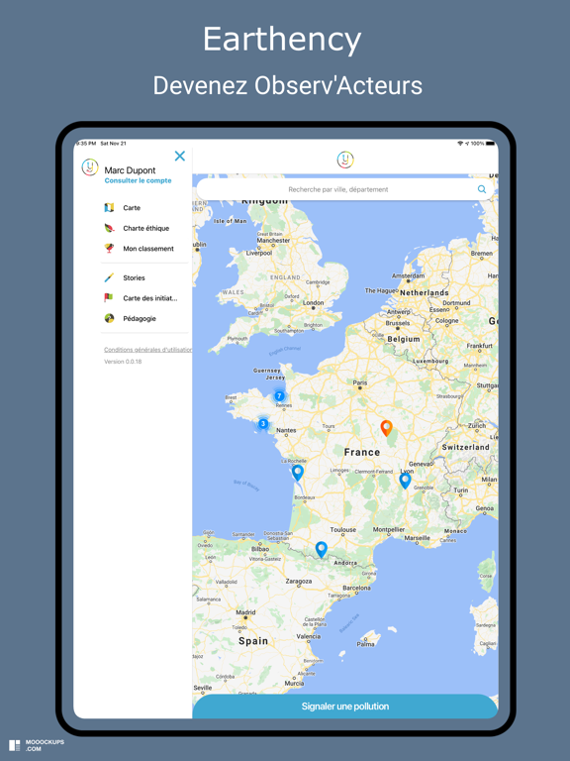Screen dimensions: 570x761
Task: Click the London label on the map
Action: [313, 303]
